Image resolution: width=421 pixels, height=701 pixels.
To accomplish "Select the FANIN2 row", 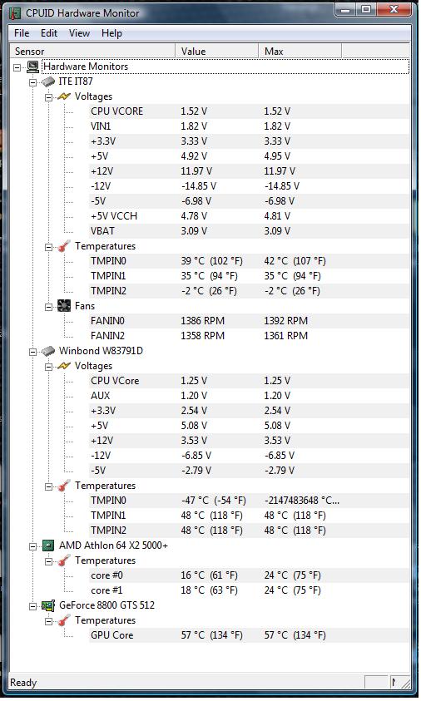I will tap(249, 336).
